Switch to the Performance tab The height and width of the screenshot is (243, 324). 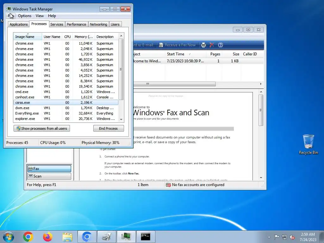click(76, 24)
